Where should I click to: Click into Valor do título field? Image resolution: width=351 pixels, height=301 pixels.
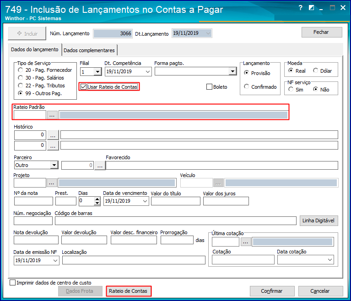click(x=176, y=201)
